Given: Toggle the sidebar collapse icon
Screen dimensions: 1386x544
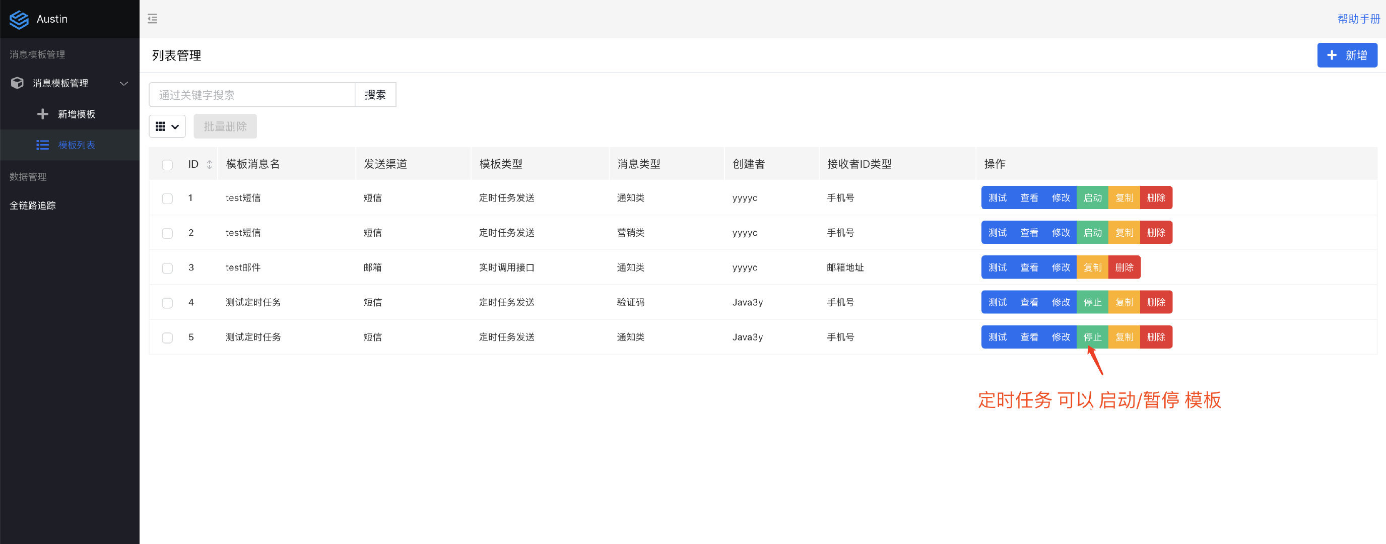Looking at the screenshot, I should pos(153,19).
